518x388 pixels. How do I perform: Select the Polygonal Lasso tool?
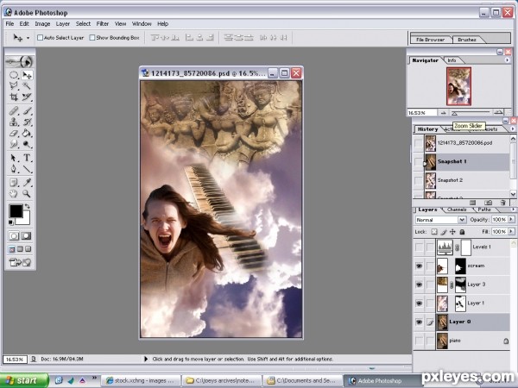tap(14, 86)
